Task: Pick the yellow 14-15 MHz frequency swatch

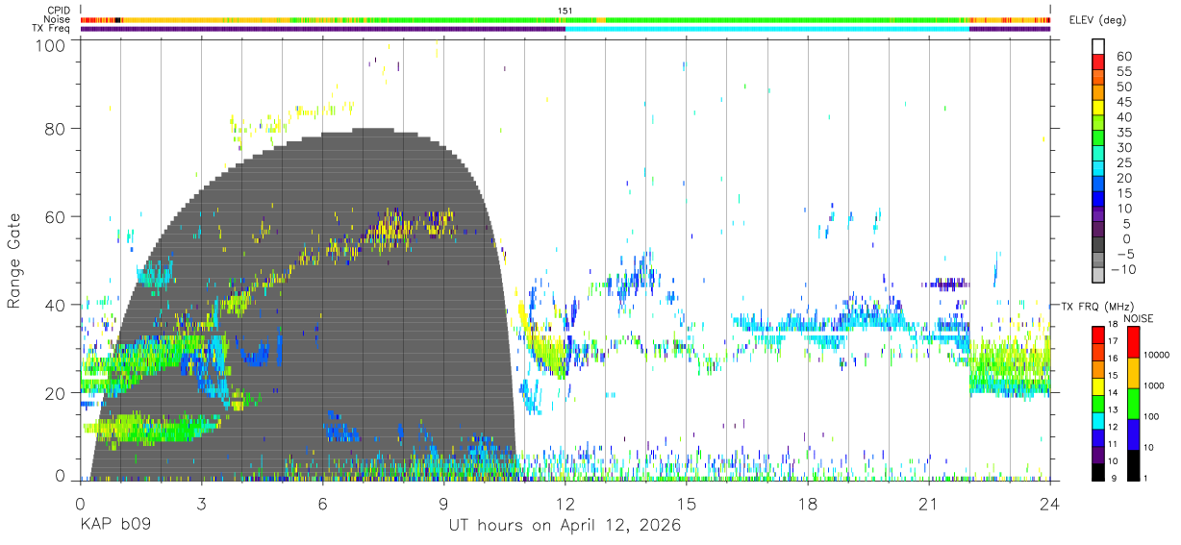Action: click(x=1096, y=384)
